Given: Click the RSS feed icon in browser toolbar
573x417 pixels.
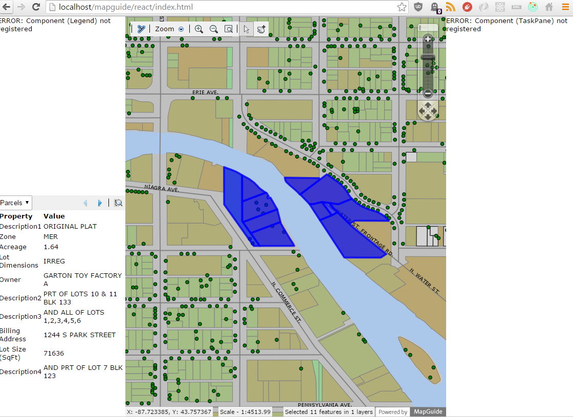Looking at the screenshot, I should click(450, 7).
